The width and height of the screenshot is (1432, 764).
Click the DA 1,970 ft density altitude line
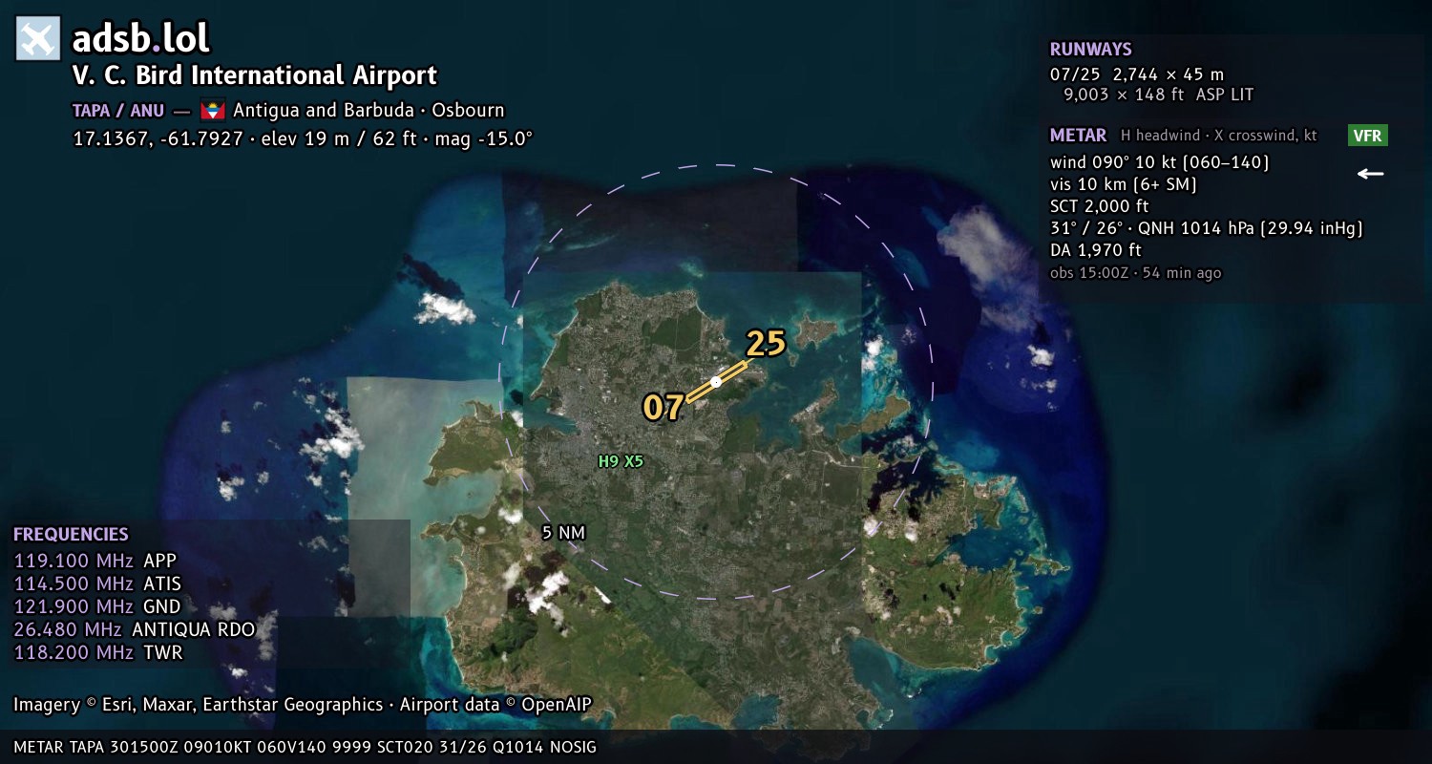click(1096, 250)
